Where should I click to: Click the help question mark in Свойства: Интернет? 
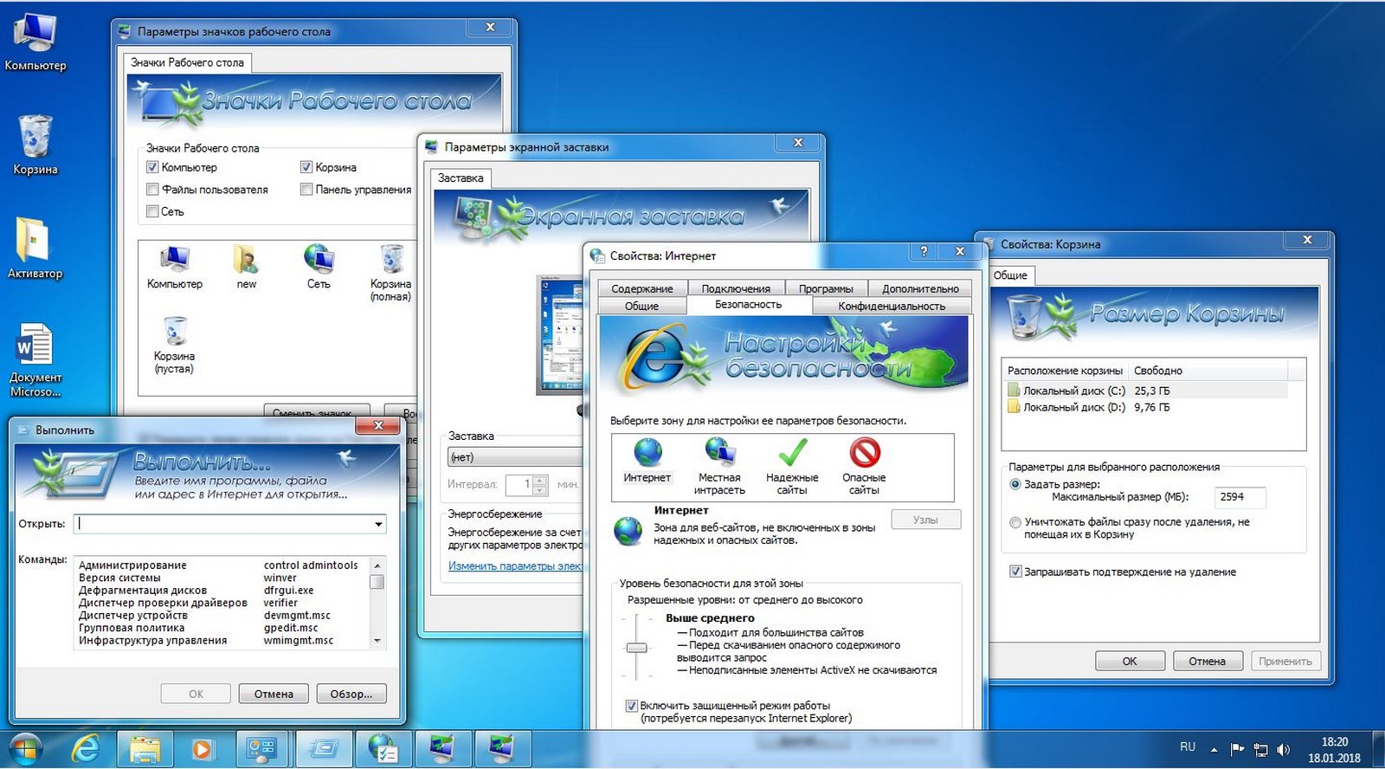(924, 251)
